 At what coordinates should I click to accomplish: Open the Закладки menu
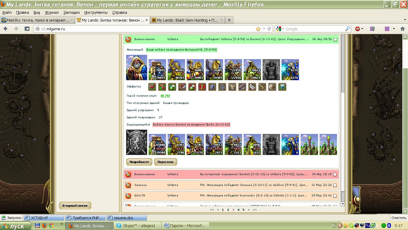[71, 13]
